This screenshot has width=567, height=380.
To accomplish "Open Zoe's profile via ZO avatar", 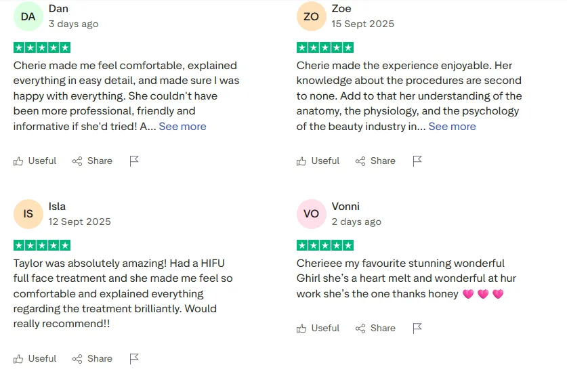I will [x=312, y=16].
